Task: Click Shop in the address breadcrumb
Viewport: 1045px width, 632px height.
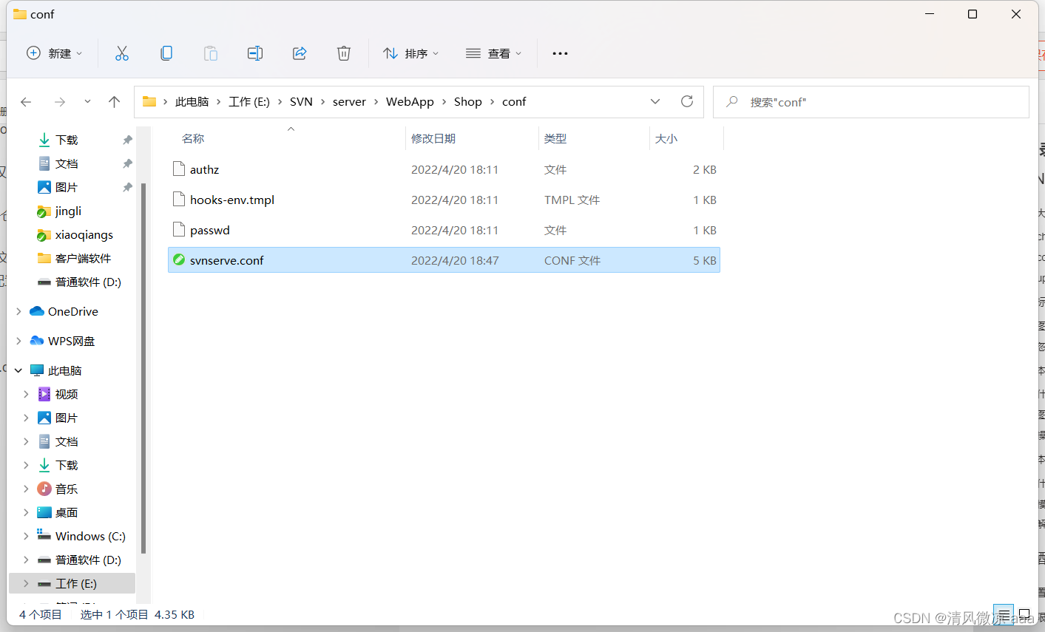Action: 468,101
